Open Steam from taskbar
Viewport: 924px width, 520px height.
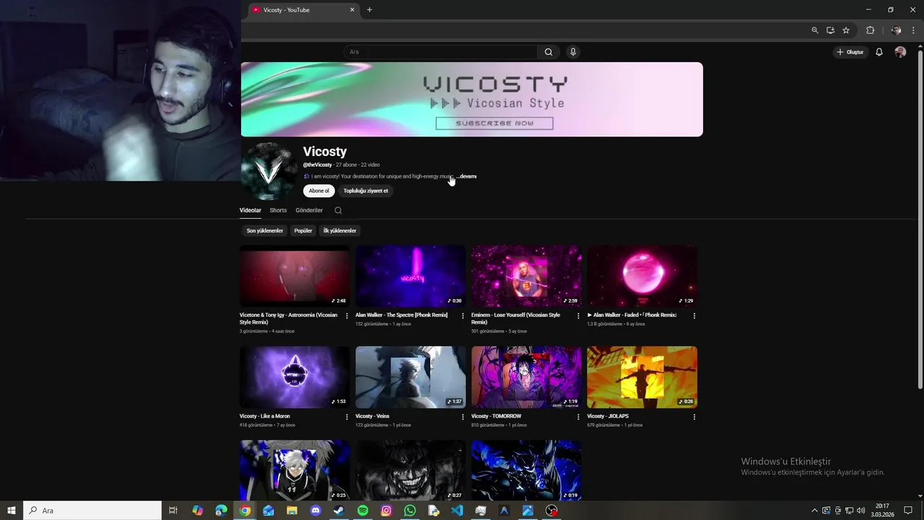[339, 511]
